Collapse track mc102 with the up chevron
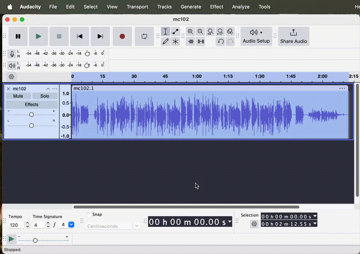 [x=48, y=89]
